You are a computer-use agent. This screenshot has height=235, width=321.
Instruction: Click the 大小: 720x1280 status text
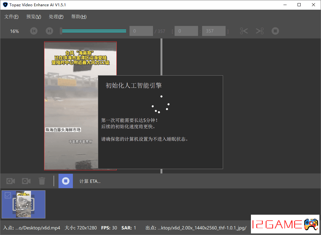pyautogui.click(x=81, y=228)
